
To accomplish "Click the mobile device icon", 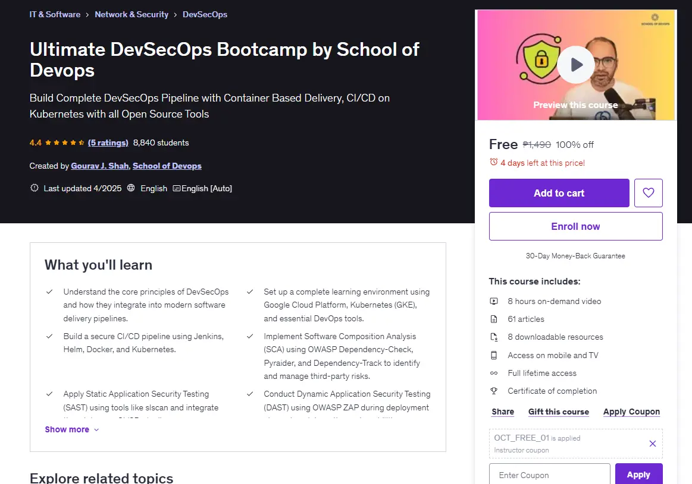I will click(494, 355).
